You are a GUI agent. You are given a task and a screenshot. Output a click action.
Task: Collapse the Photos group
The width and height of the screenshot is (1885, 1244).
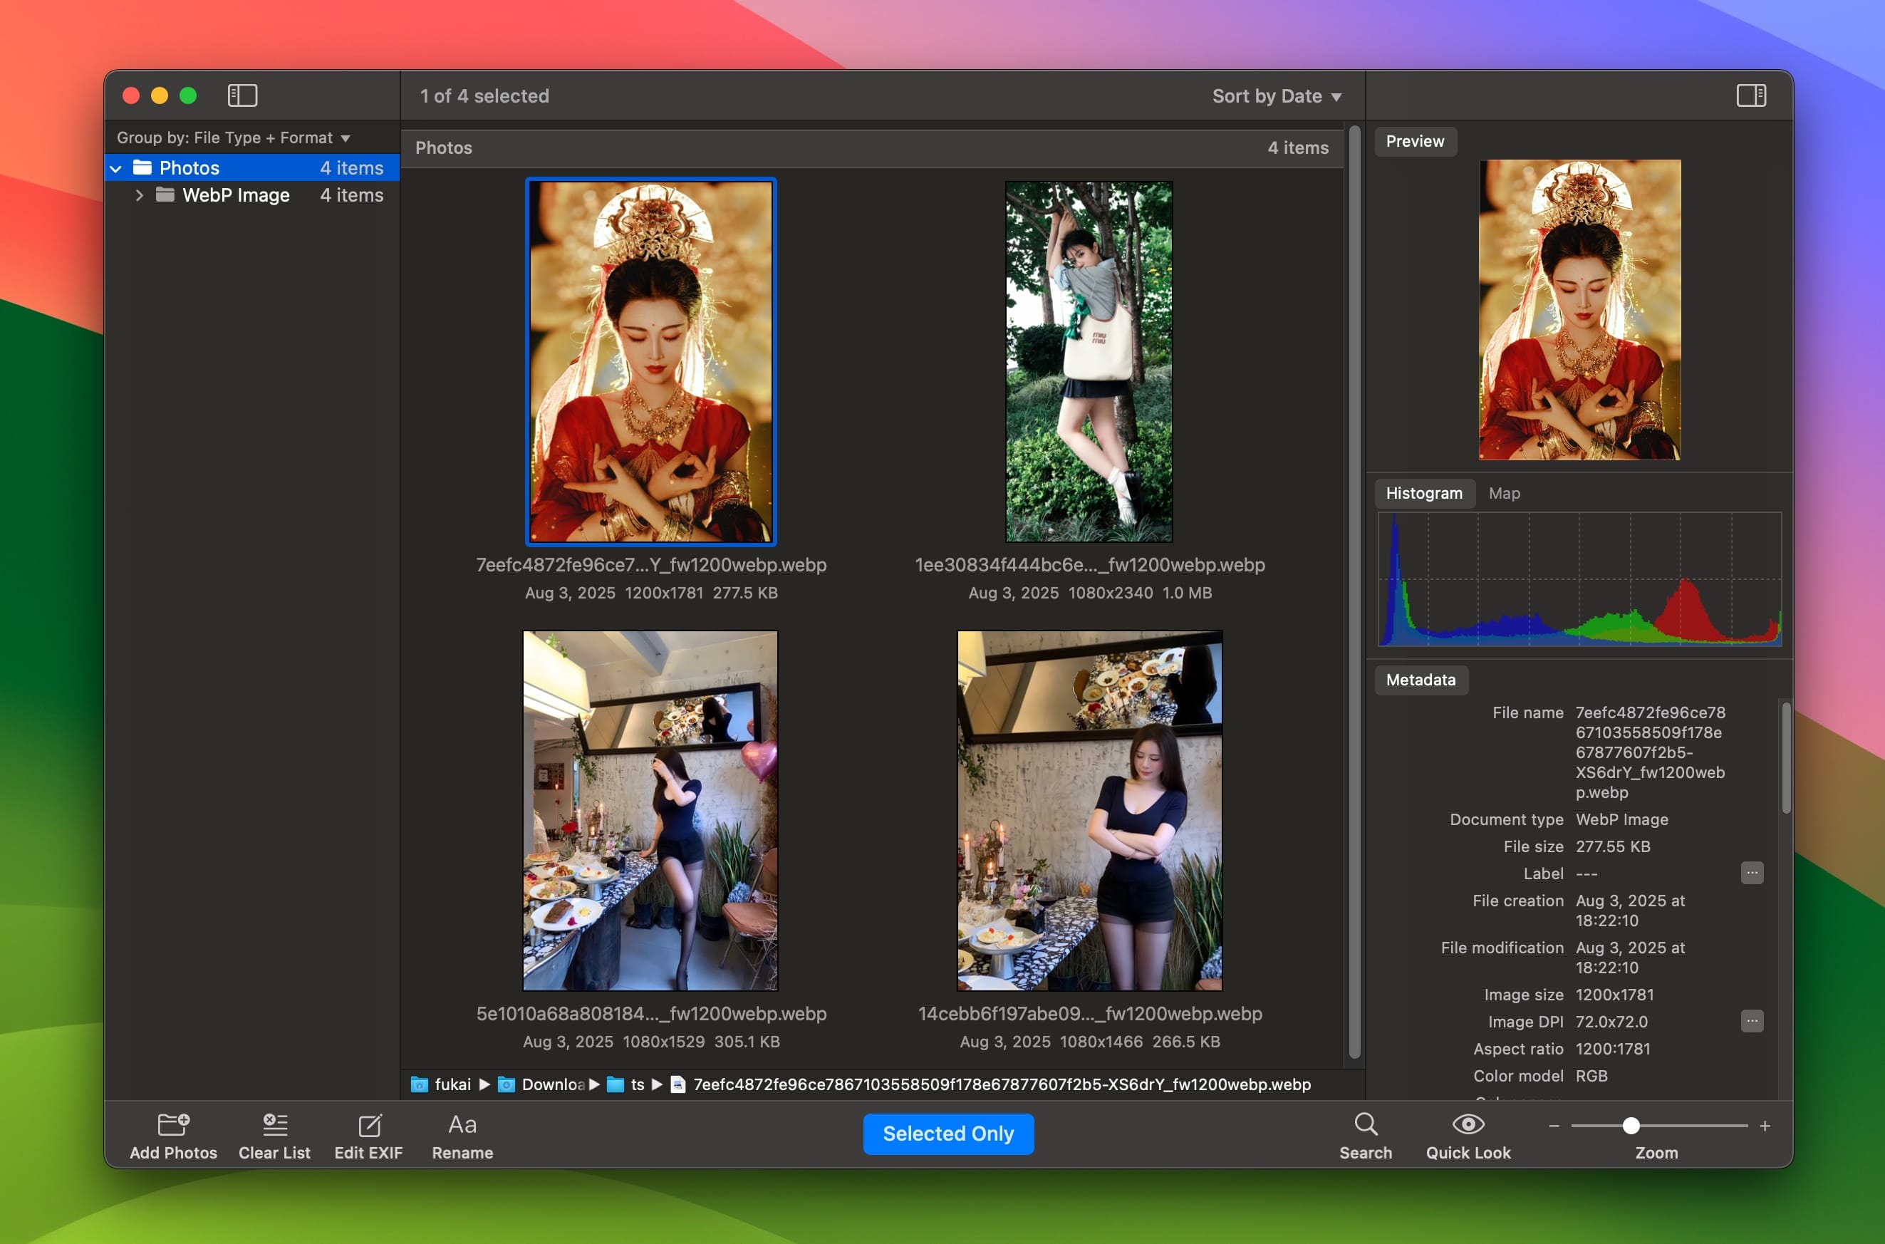(117, 168)
